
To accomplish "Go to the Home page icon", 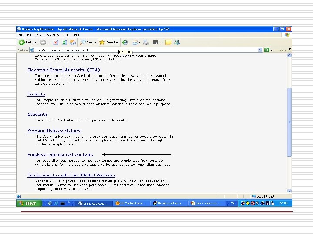I will 73,42.
